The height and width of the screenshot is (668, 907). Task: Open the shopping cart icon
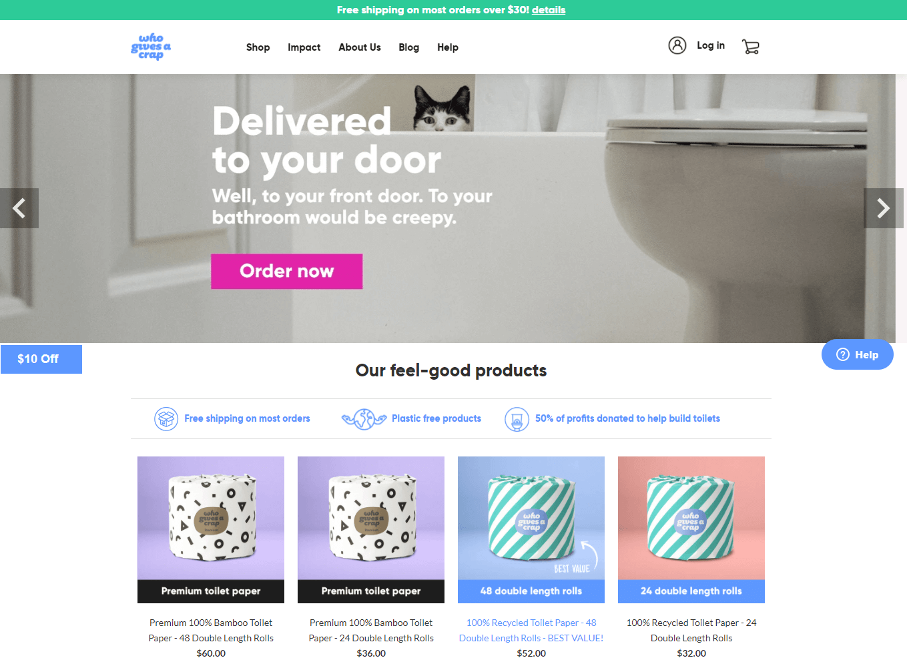751,47
